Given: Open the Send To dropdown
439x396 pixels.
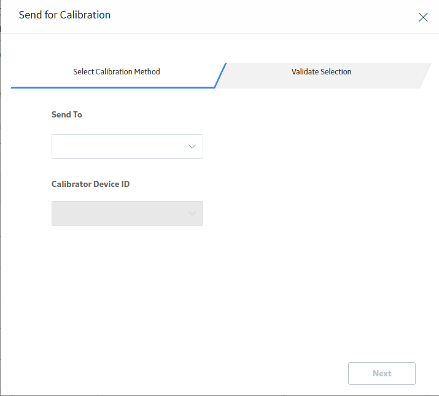Looking at the screenshot, I should [x=127, y=146].
